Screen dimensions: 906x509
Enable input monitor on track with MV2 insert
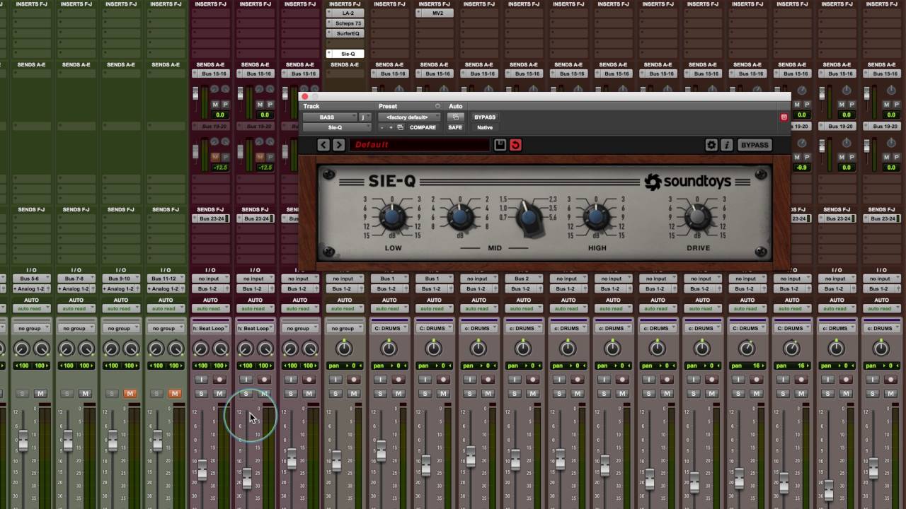pyautogui.click(x=425, y=380)
